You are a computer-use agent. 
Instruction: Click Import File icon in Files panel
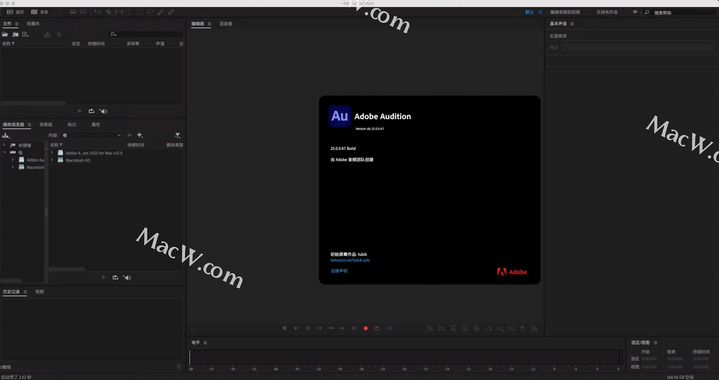click(x=15, y=34)
